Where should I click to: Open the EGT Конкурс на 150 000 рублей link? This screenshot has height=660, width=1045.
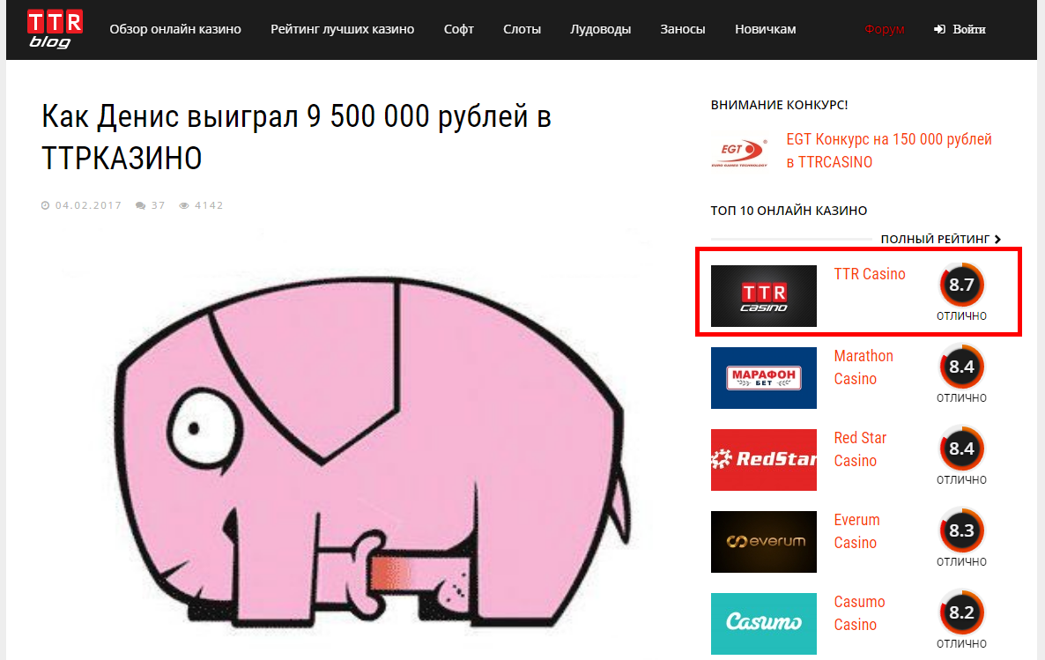(x=889, y=151)
